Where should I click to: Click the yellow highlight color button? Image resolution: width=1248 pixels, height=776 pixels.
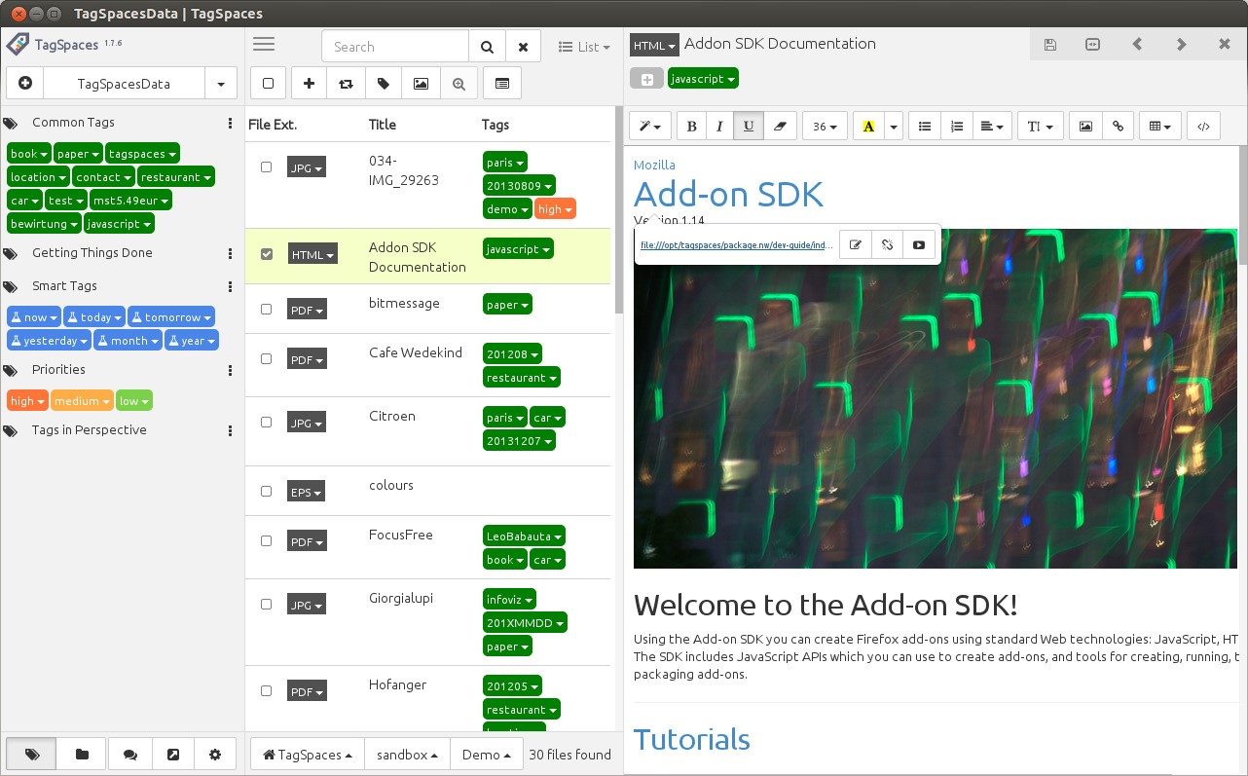[x=868, y=127]
